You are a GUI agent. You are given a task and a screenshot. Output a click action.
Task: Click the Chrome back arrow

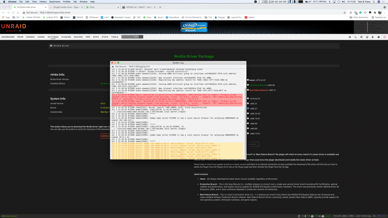[x=3, y=13]
